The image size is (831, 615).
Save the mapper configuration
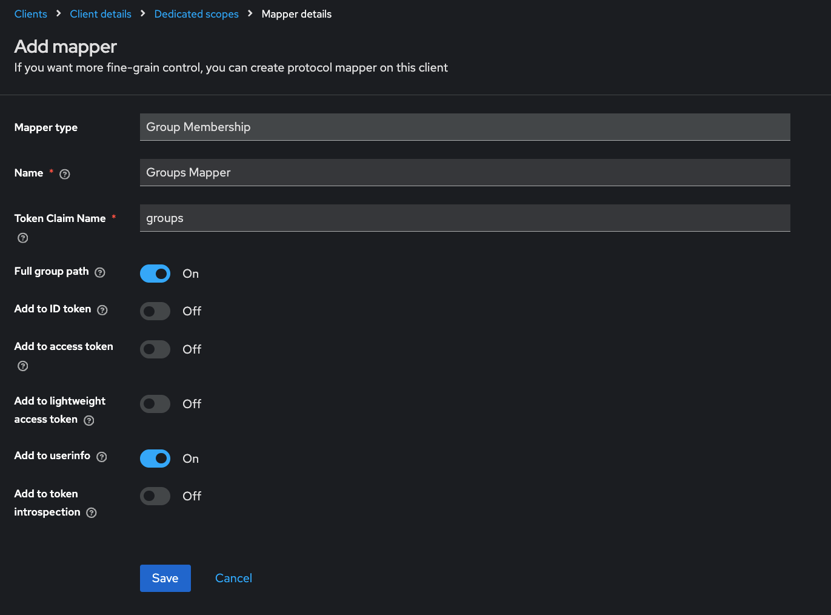pyautogui.click(x=165, y=578)
